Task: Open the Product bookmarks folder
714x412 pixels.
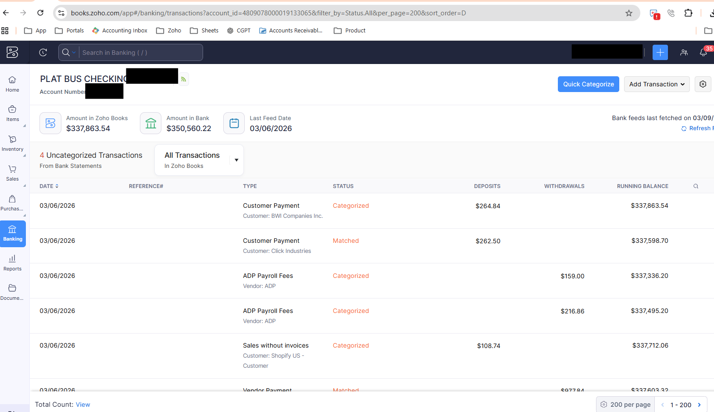Action: pos(350,31)
